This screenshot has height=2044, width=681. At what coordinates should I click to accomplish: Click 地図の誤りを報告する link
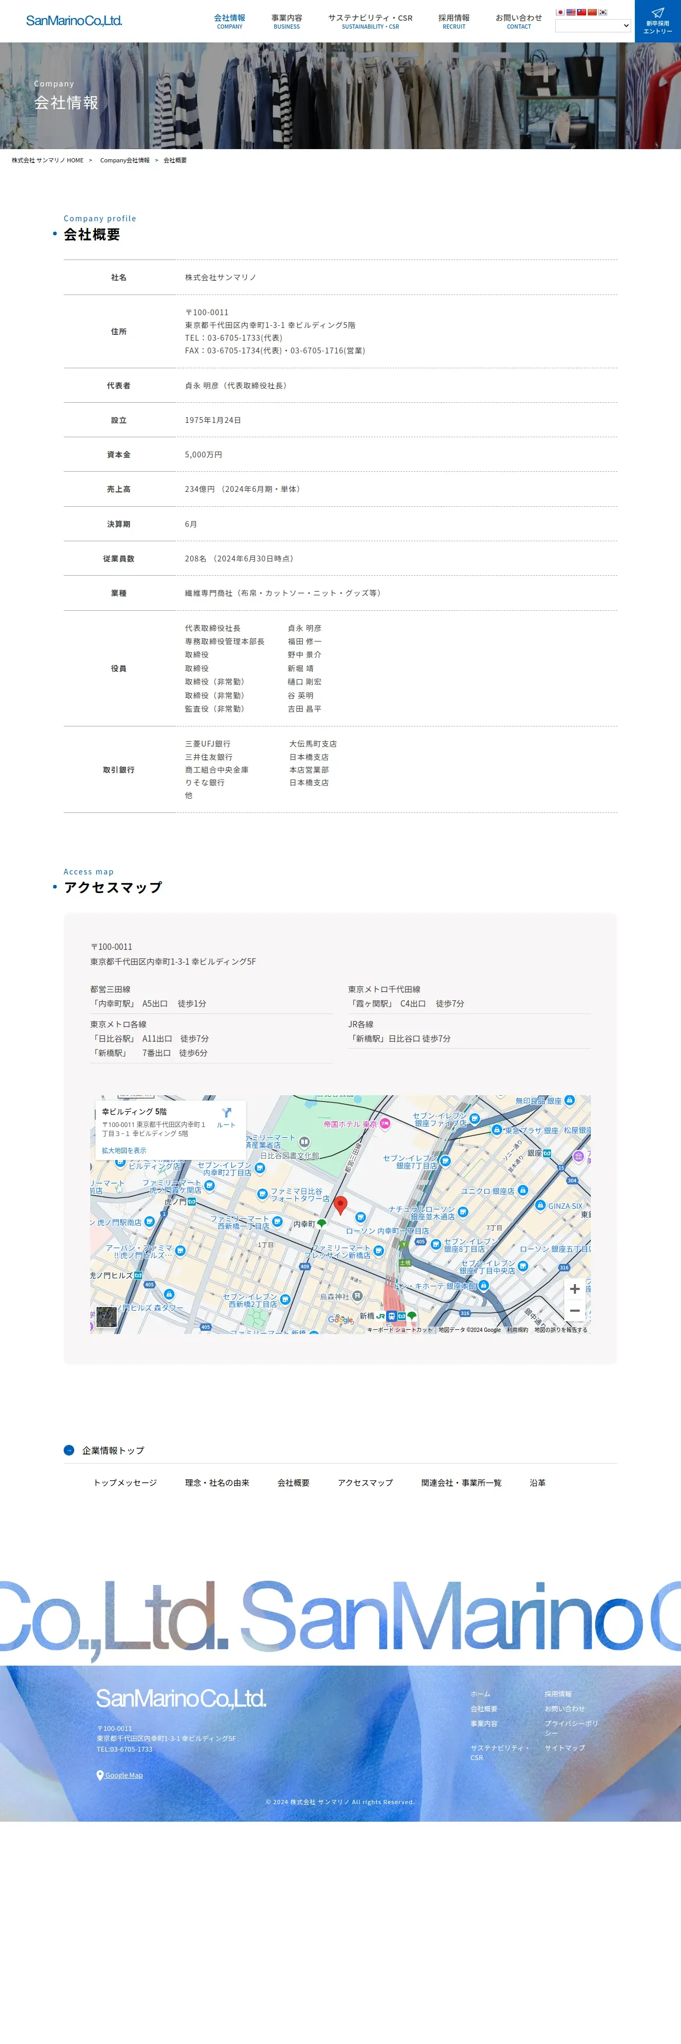tap(561, 1330)
